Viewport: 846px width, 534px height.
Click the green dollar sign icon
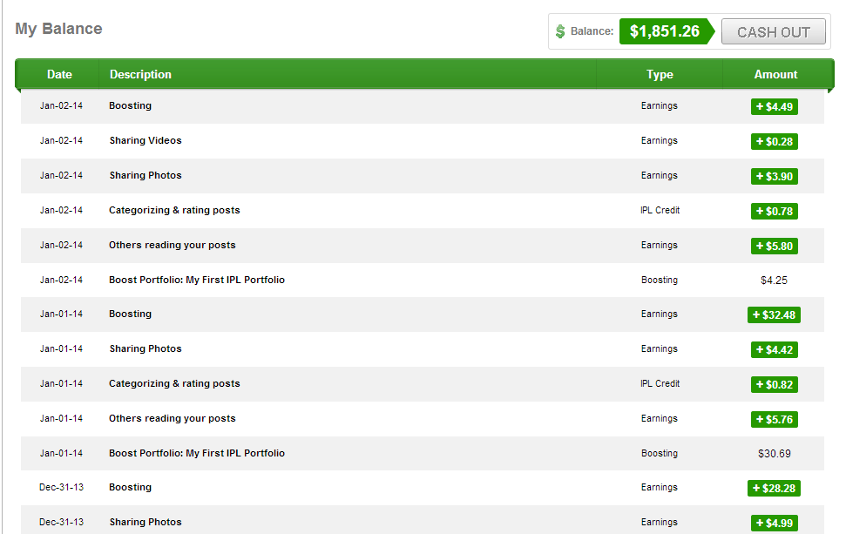pos(560,31)
